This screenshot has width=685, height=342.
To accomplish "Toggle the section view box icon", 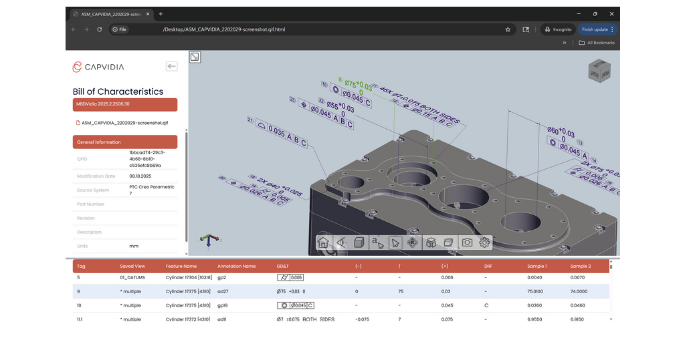I will coord(449,242).
